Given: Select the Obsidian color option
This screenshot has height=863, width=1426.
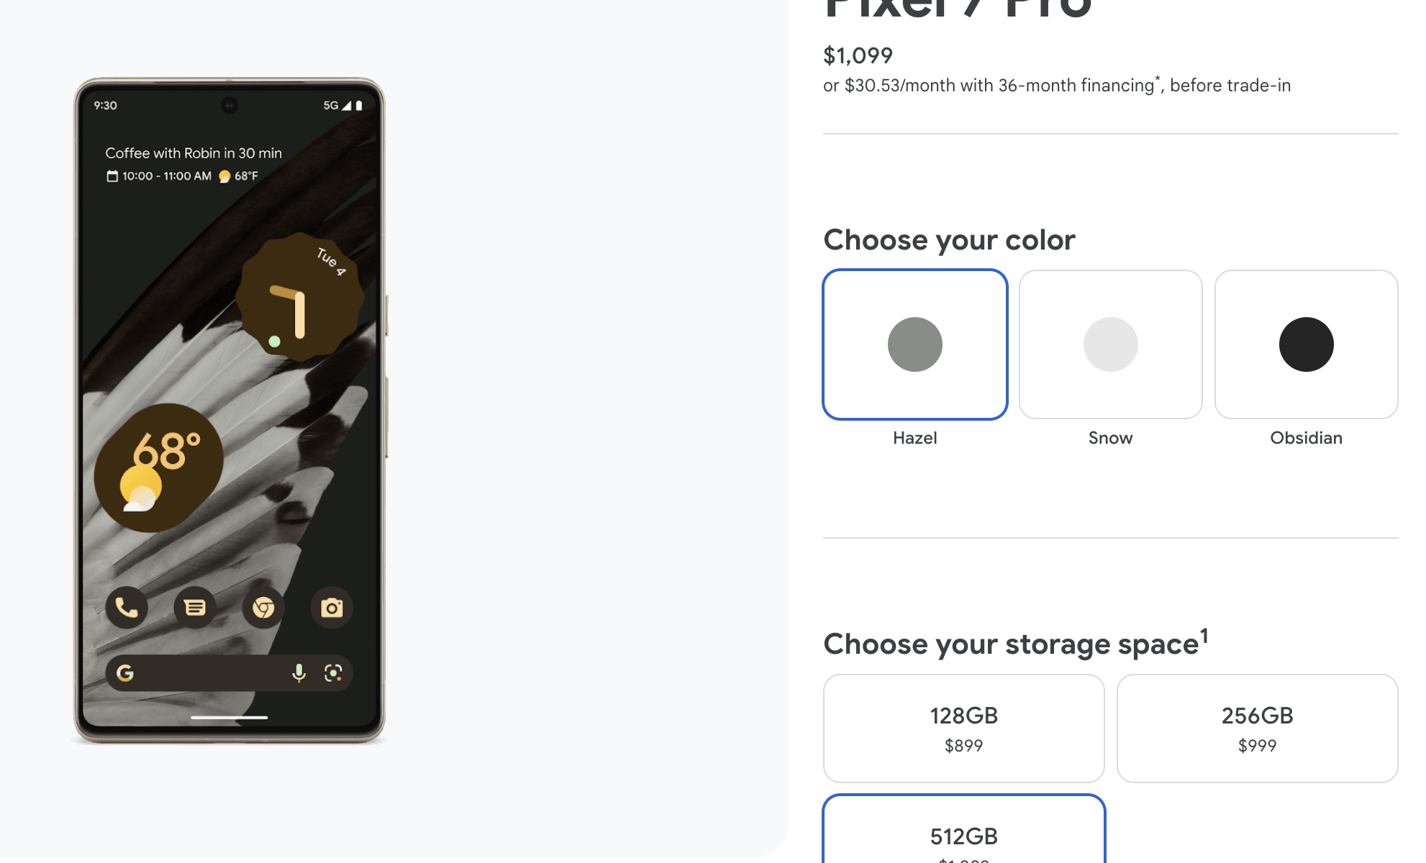Looking at the screenshot, I should [x=1306, y=344].
